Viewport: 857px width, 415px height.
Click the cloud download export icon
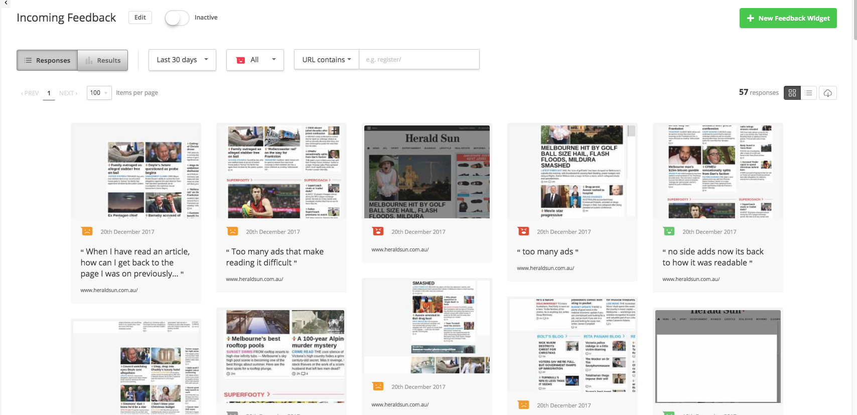click(x=828, y=93)
